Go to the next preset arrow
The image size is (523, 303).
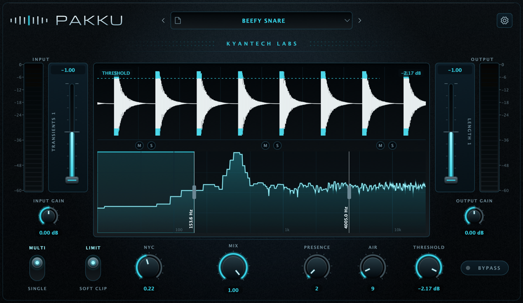(x=360, y=20)
